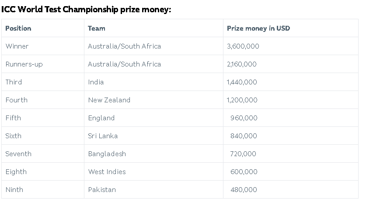Image resolution: width=366 pixels, height=206 pixels.
Task: Select the 1,440,000 prize value
Action: [x=242, y=82]
